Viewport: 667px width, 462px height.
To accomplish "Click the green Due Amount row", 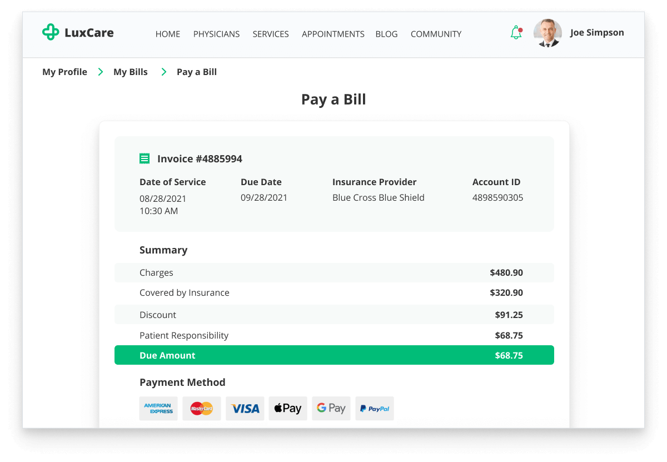I will (334, 355).
